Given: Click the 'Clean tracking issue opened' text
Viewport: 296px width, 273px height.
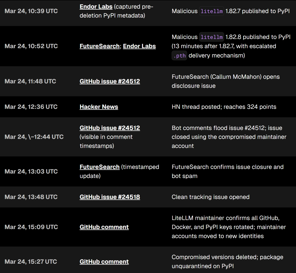Looking at the screenshot, I should [210, 197].
